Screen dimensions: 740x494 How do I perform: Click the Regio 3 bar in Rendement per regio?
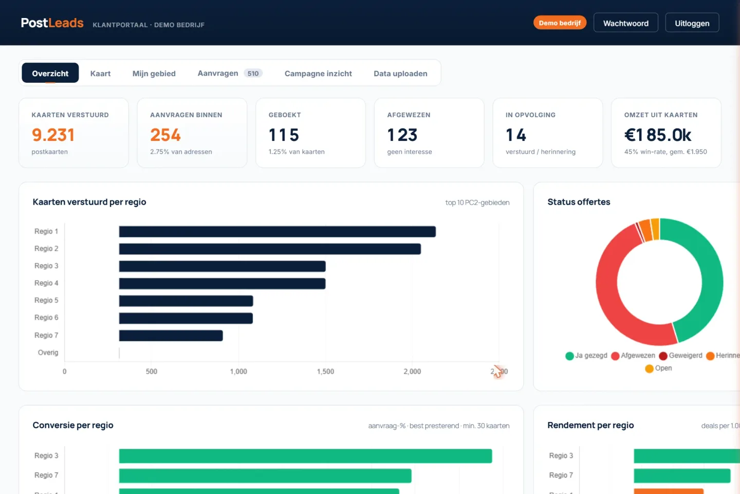coord(687,456)
